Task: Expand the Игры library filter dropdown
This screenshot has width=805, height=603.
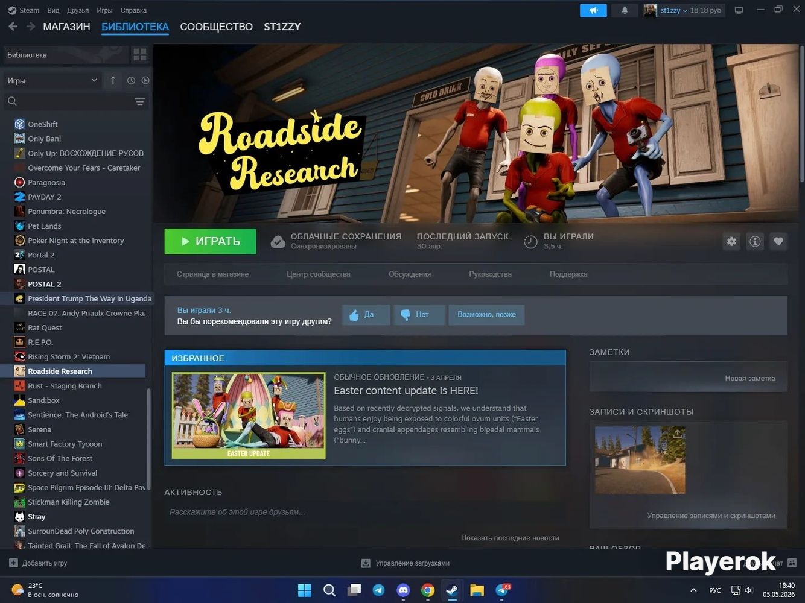Action: [x=52, y=80]
